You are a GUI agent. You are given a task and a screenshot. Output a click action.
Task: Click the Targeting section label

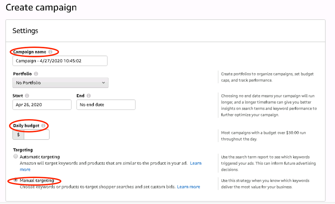23,150
